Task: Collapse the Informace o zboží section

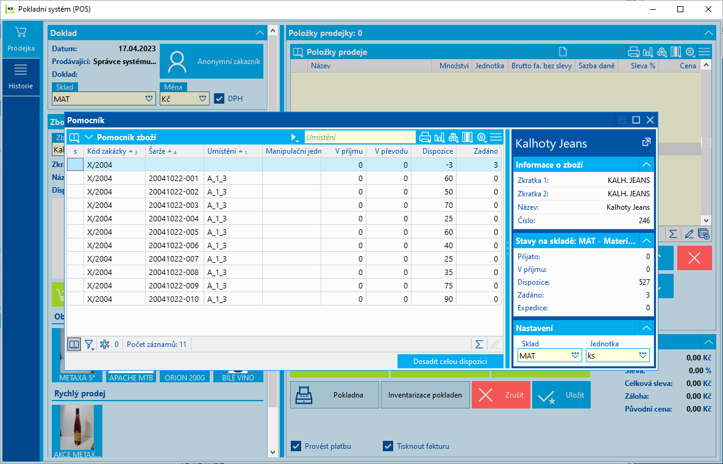Action: (646, 165)
